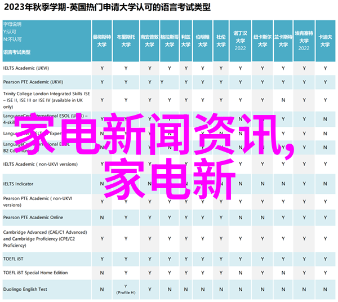
Task: Click Y (Profile H) cell in Duolingo row
Action: (126, 289)
